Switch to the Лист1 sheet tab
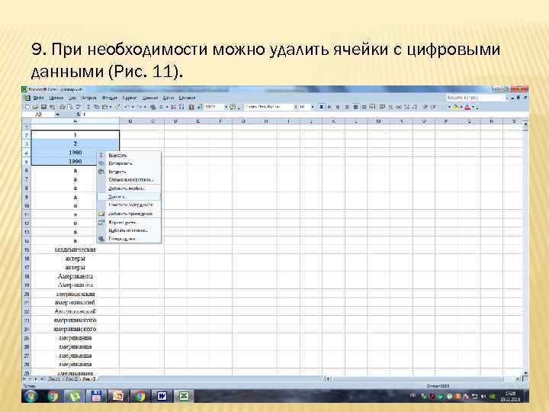The height and width of the screenshot is (412, 549). pyautogui.click(x=54, y=379)
